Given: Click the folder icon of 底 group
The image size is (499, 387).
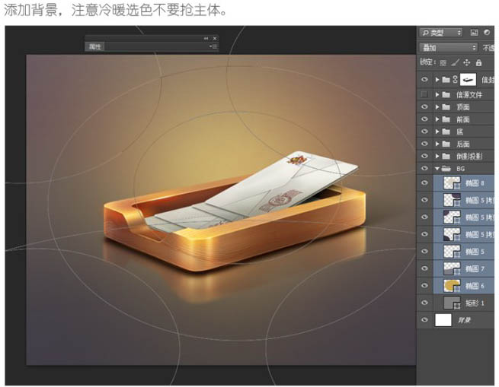Looking at the screenshot, I should (446, 132).
